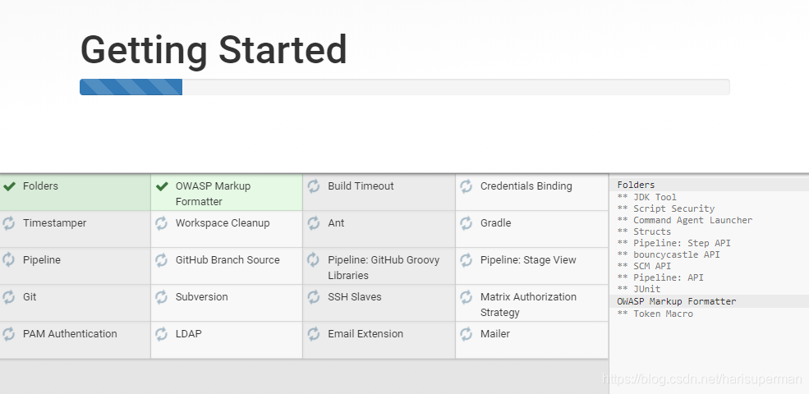Screen dimensions: 809x394
Task: Click the installation progress bar
Action: [x=404, y=87]
